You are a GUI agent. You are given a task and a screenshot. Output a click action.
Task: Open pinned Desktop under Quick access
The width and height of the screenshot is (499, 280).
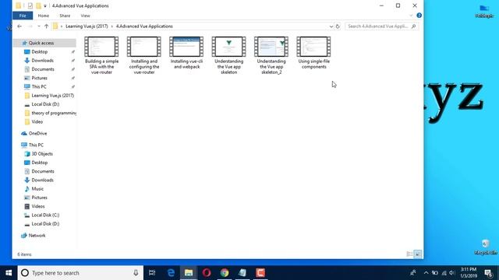click(x=40, y=52)
